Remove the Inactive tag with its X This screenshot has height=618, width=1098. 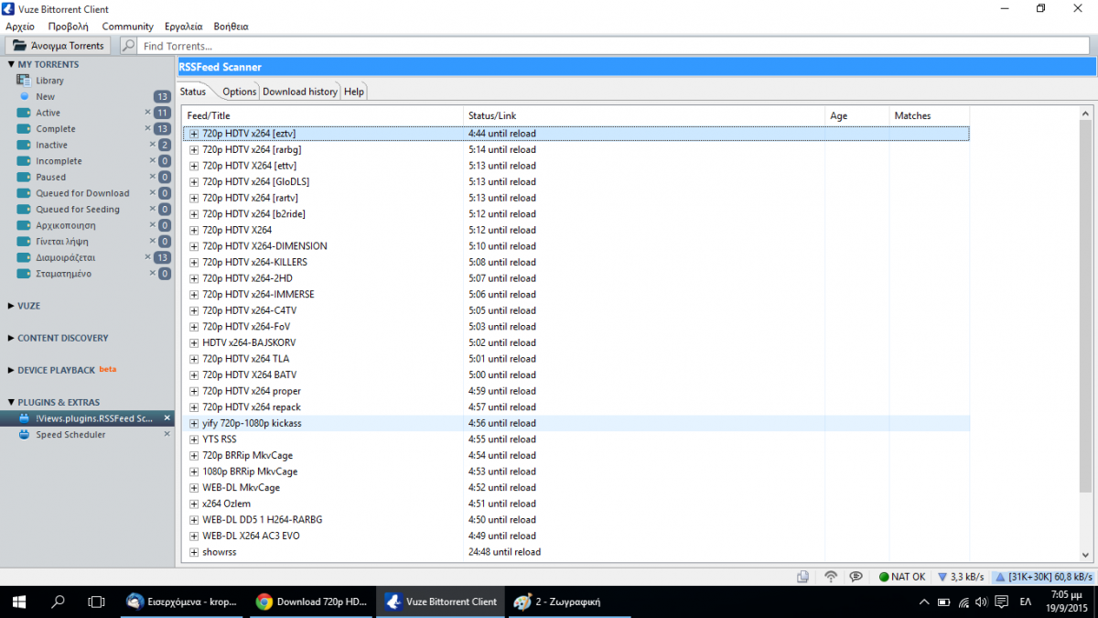point(153,145)
